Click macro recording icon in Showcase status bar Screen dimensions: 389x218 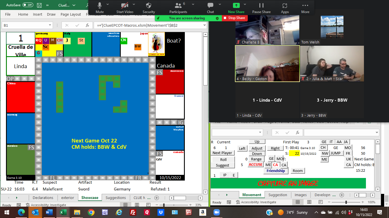[x=19, y=205]
